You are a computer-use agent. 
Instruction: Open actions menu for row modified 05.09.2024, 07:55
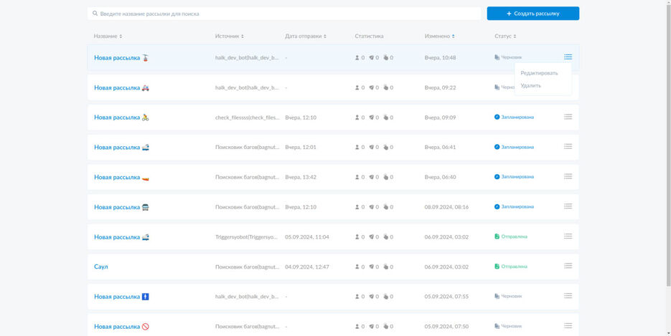tap(568, 296)
